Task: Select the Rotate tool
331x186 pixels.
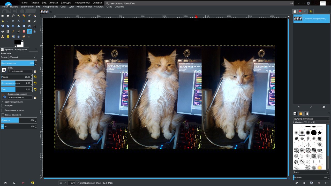Action: pos(3,26)
